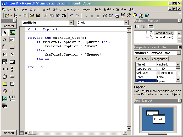This screenshot has height=137, width=183.
Task: Select the CheckBox control tool
Action: (x=5, y=54)
